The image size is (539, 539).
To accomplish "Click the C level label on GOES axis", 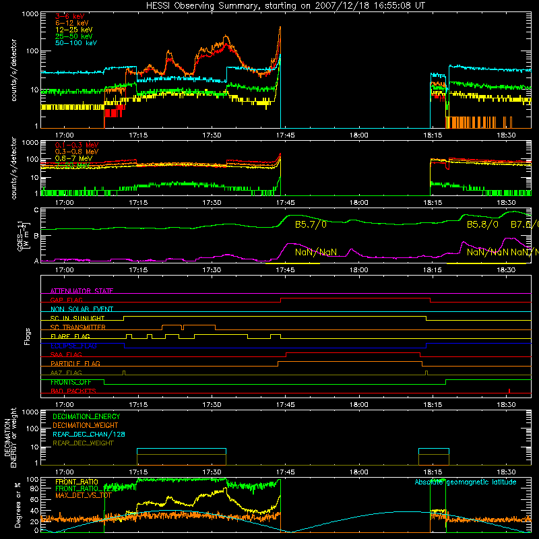I will tap(36, 210).
